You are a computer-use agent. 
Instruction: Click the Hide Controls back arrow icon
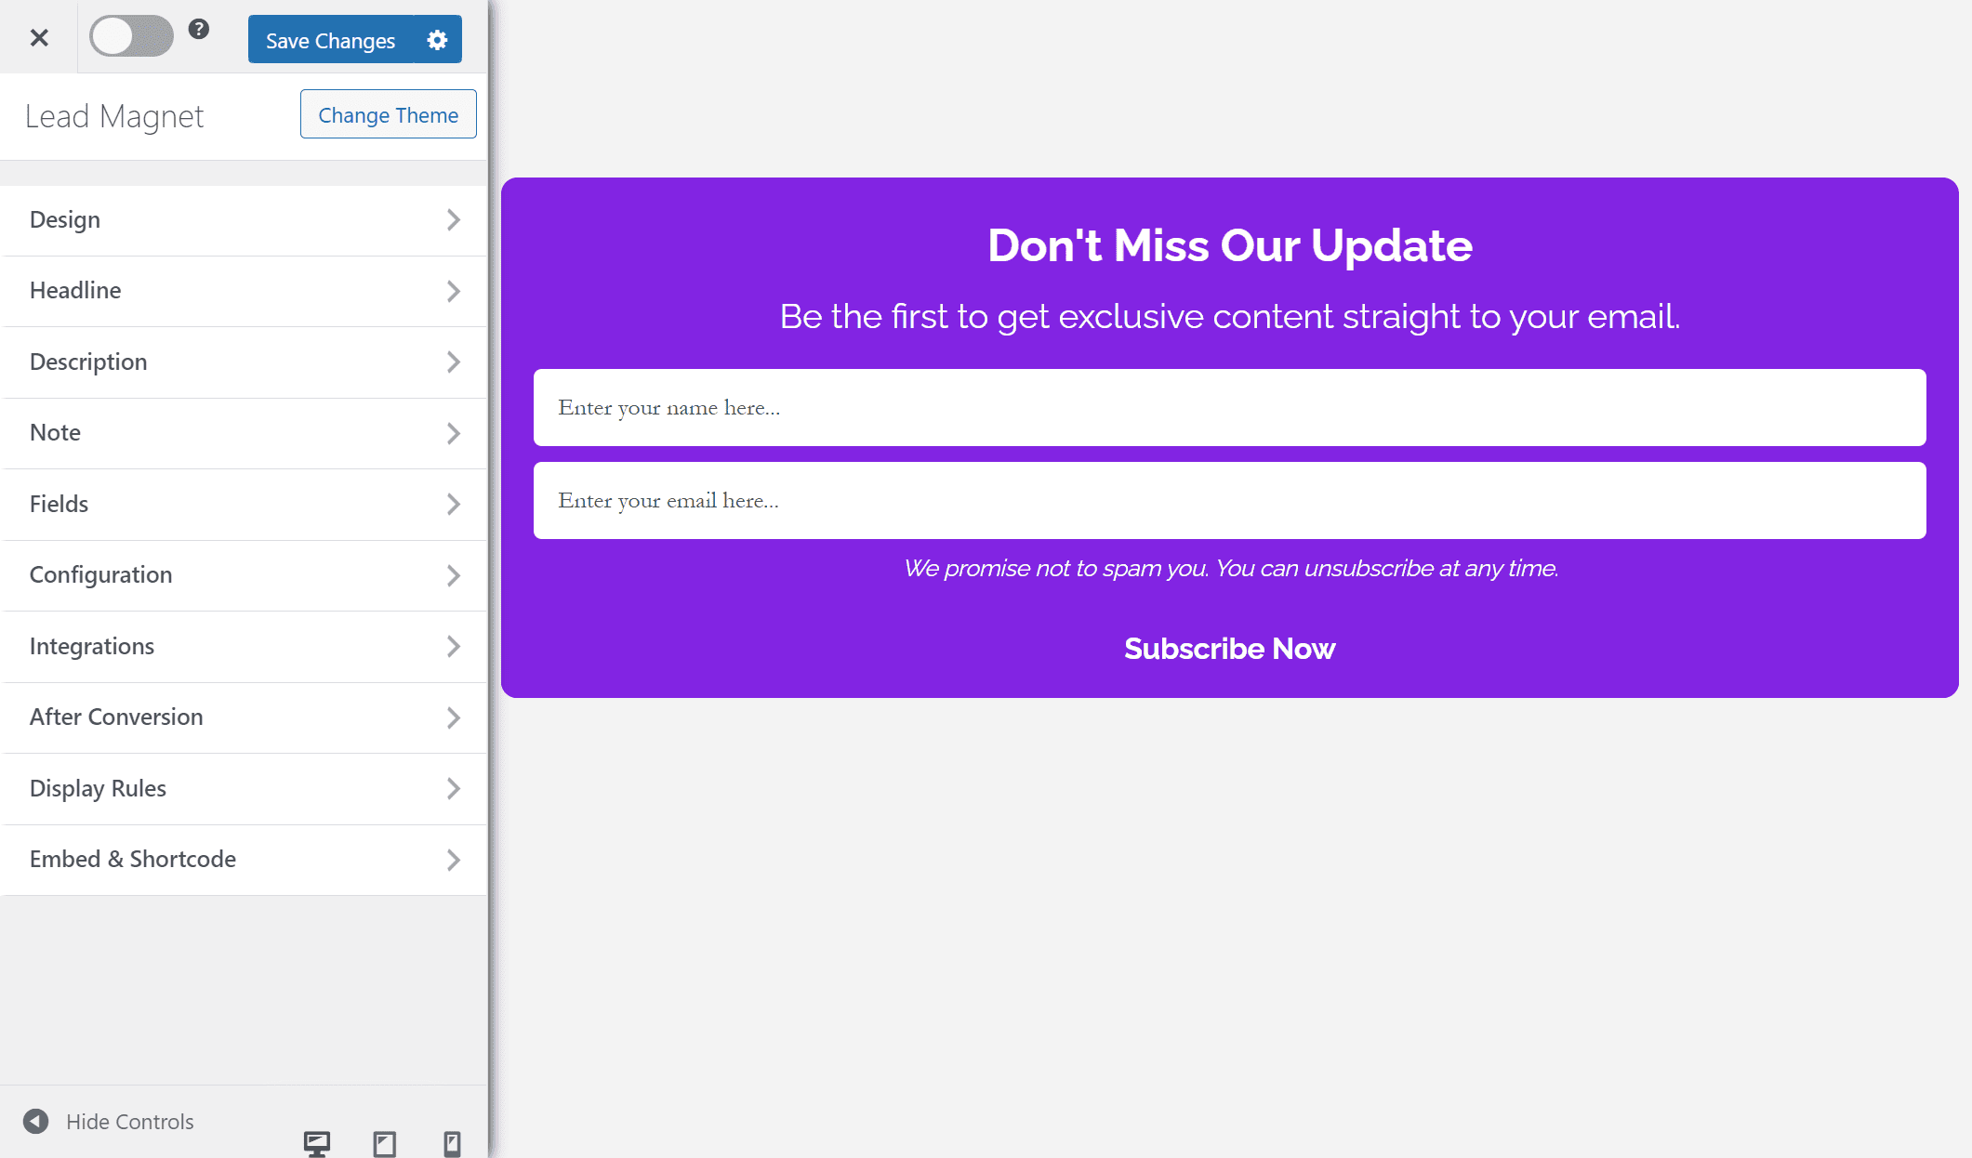point(35,1122)
